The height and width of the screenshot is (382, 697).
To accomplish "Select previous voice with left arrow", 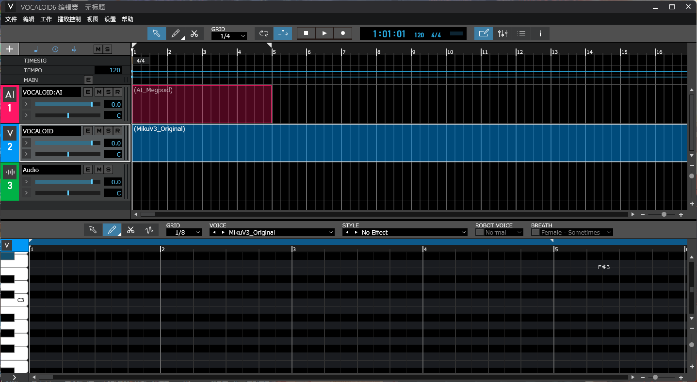I will click(214, 233).
